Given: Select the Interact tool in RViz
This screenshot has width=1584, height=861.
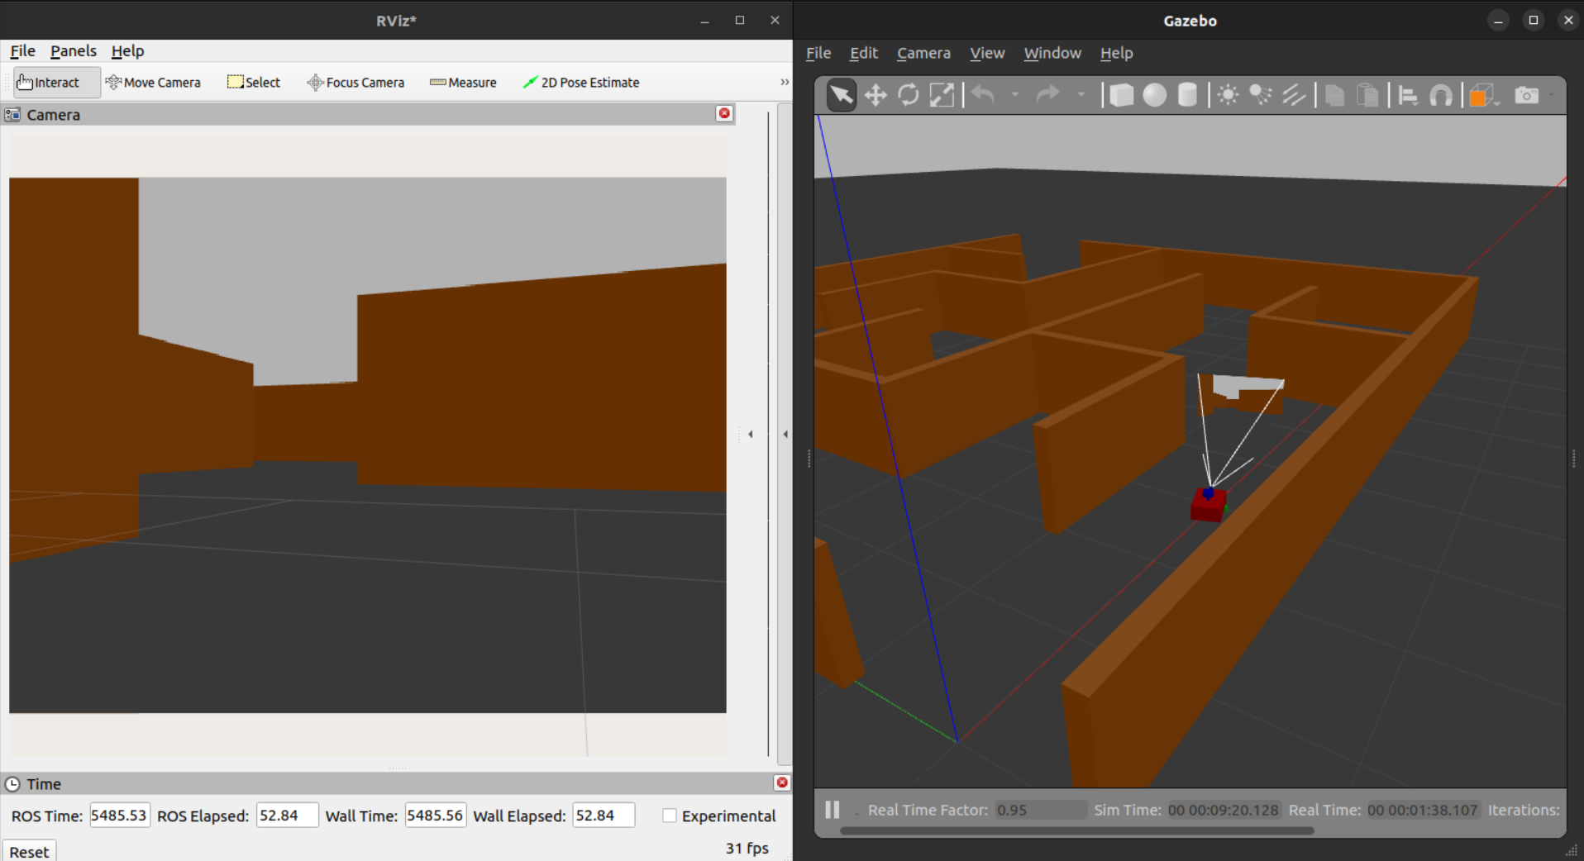Looking at the screenshot, I should (57, 83).
